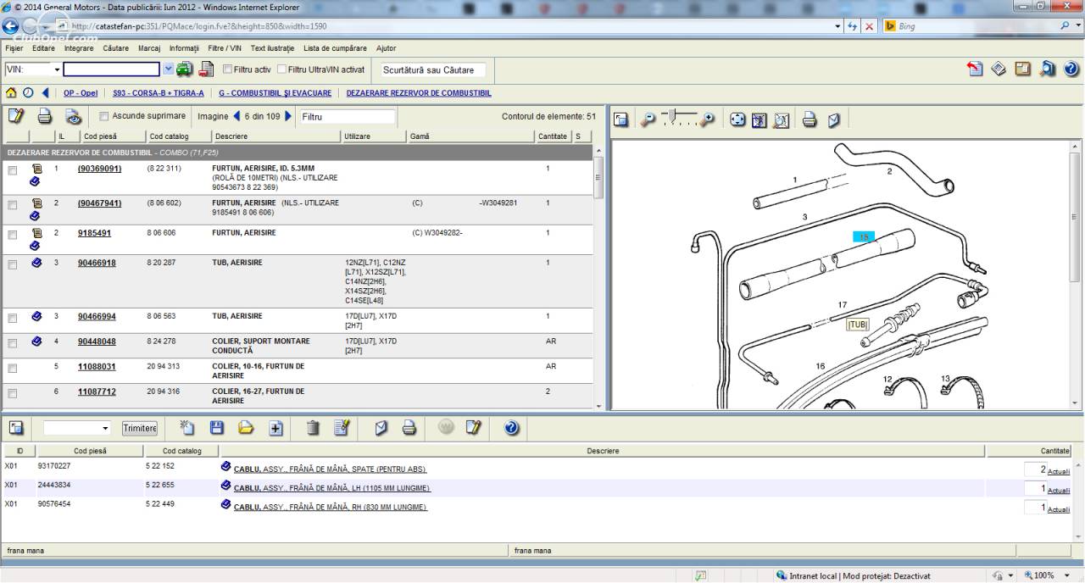
Task: Click the pan illustration arrows icon
Action: click(x=737, y=119)
